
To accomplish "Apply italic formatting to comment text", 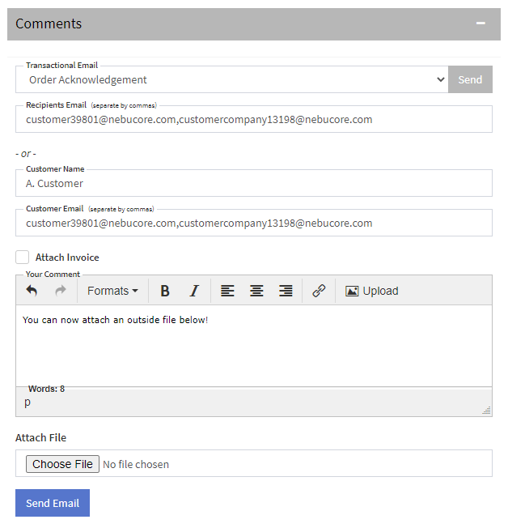I will (194, 291).
